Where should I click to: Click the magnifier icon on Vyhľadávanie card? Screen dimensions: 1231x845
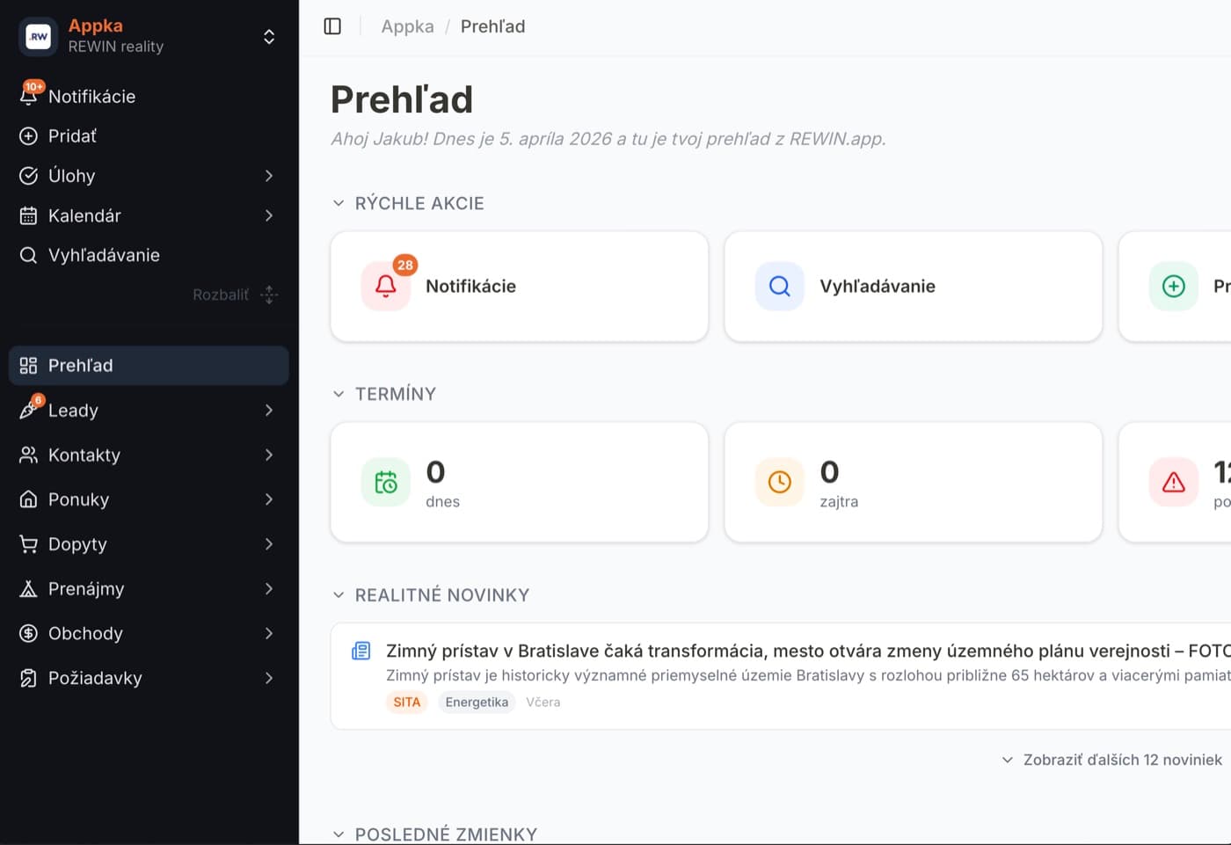click(x=779, y=287)
